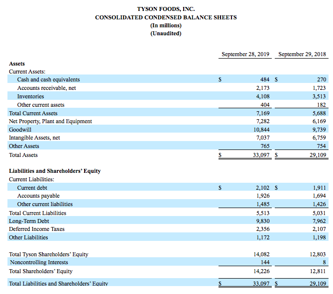Click accounts receivable value 1,723
Image resolution: width=333 pixels, height=294 pixels.
tap(319, 88)
